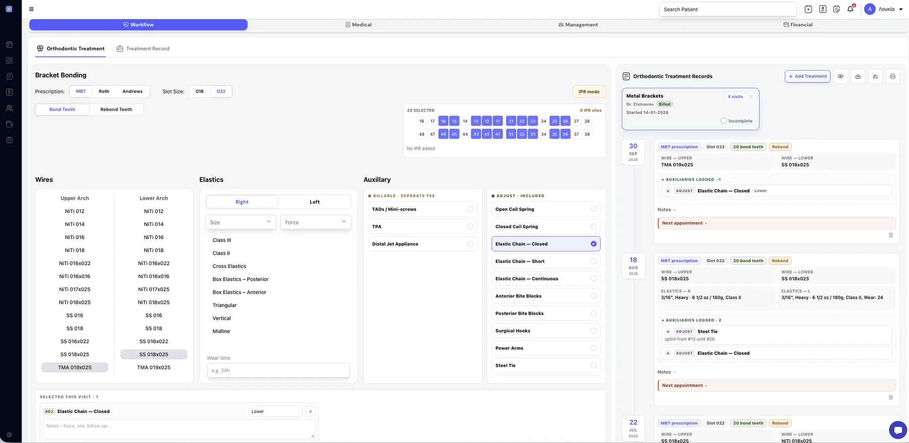The image size is (909, 443).
Task: Choose the Roth prescription
Action: (x=104, y=91)
